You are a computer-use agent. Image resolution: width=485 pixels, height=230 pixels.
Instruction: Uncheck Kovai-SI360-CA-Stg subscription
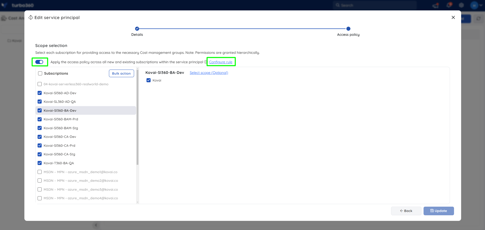pyautogui.click(x=40, y=154)
